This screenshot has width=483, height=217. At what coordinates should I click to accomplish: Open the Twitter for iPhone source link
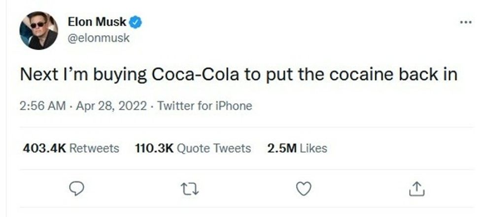click(x=205, y=106)
